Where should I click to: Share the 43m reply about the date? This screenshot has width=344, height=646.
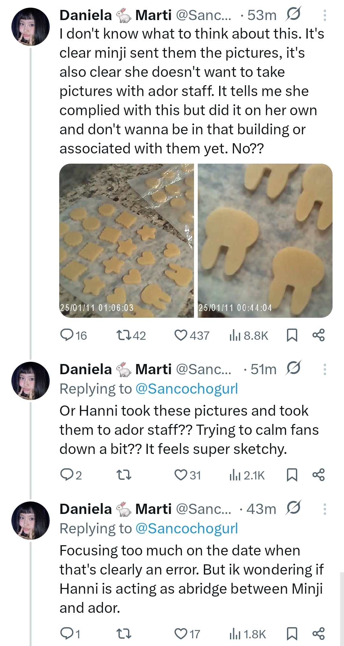click(319, 634)
